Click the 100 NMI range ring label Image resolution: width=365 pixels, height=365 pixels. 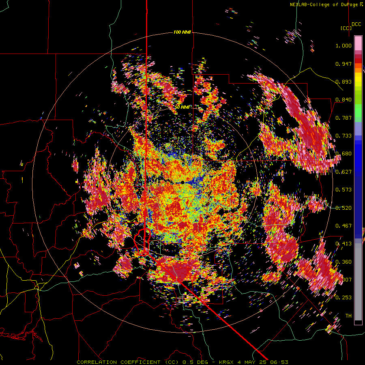point(182,32)
